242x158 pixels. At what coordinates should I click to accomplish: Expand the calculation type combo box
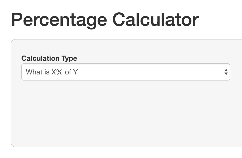coord(152,72)
